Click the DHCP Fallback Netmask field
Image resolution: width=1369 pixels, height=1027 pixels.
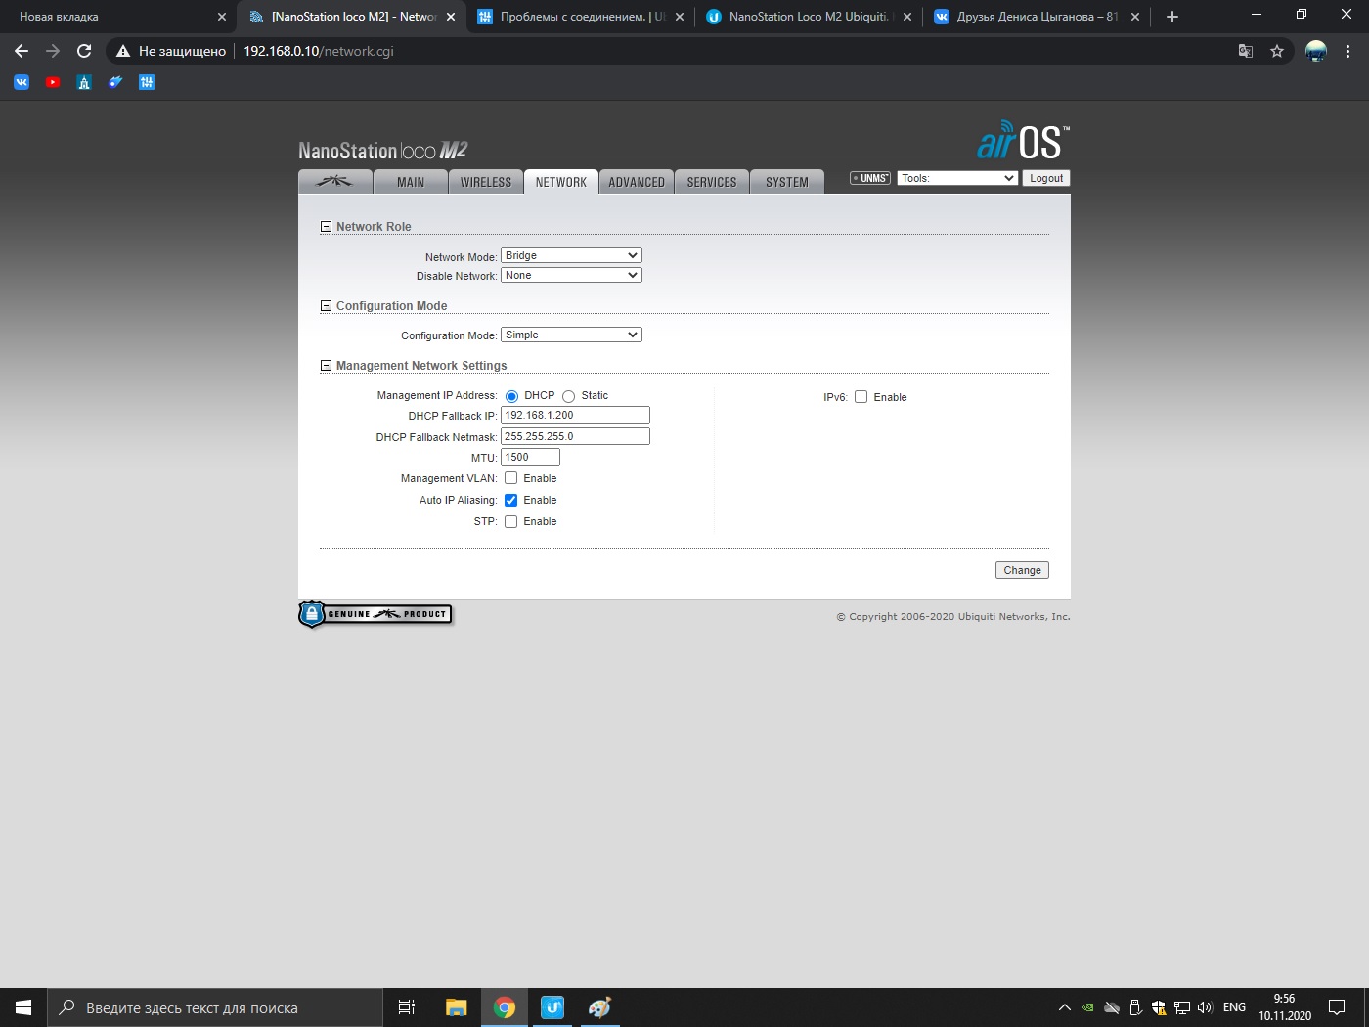575,436
